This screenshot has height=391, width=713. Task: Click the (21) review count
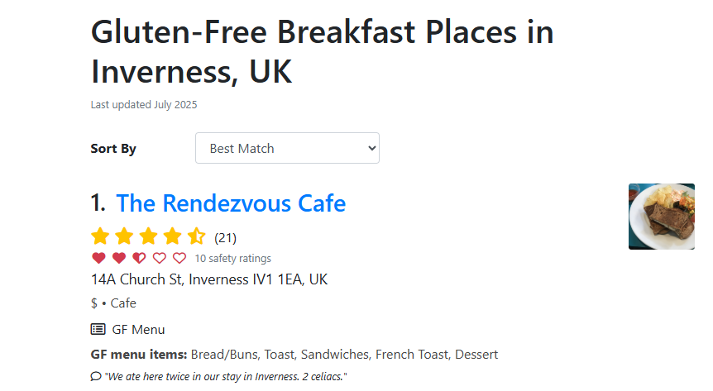pyautogui.click(x=226, y=238)
